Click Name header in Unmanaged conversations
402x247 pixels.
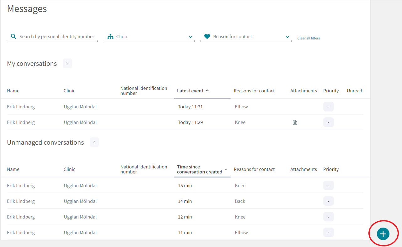13,169
